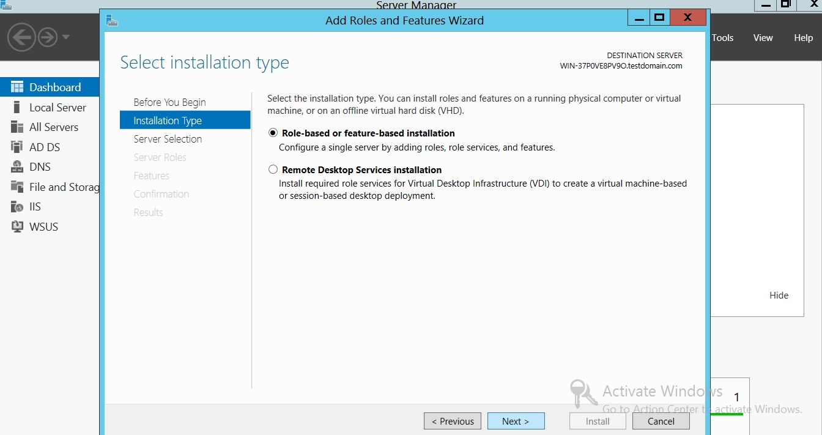Open navigation history dropdown arrow
The image size is (822, 435).
tap(65, 37)
